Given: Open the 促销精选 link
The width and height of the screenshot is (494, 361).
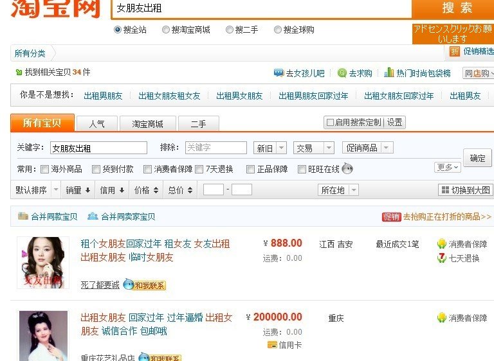Looking at the screenshot, I should [479, 51].
